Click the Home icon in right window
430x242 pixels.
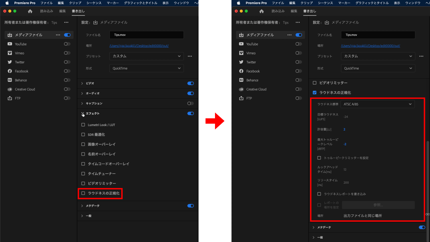click(x=262, y=11)
